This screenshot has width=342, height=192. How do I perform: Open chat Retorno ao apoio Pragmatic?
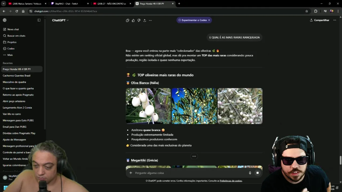[x=18, y=95]
